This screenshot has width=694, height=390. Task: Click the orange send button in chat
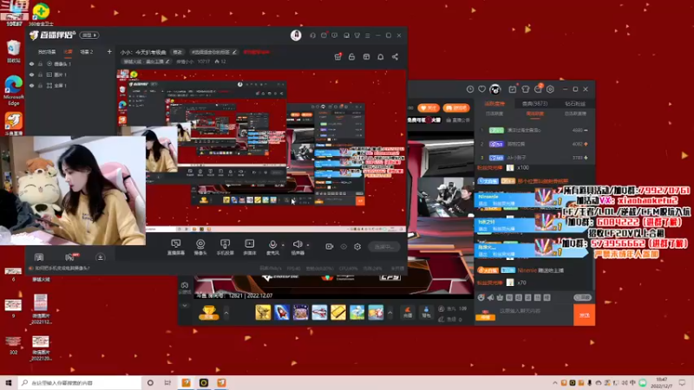(584, 315)
